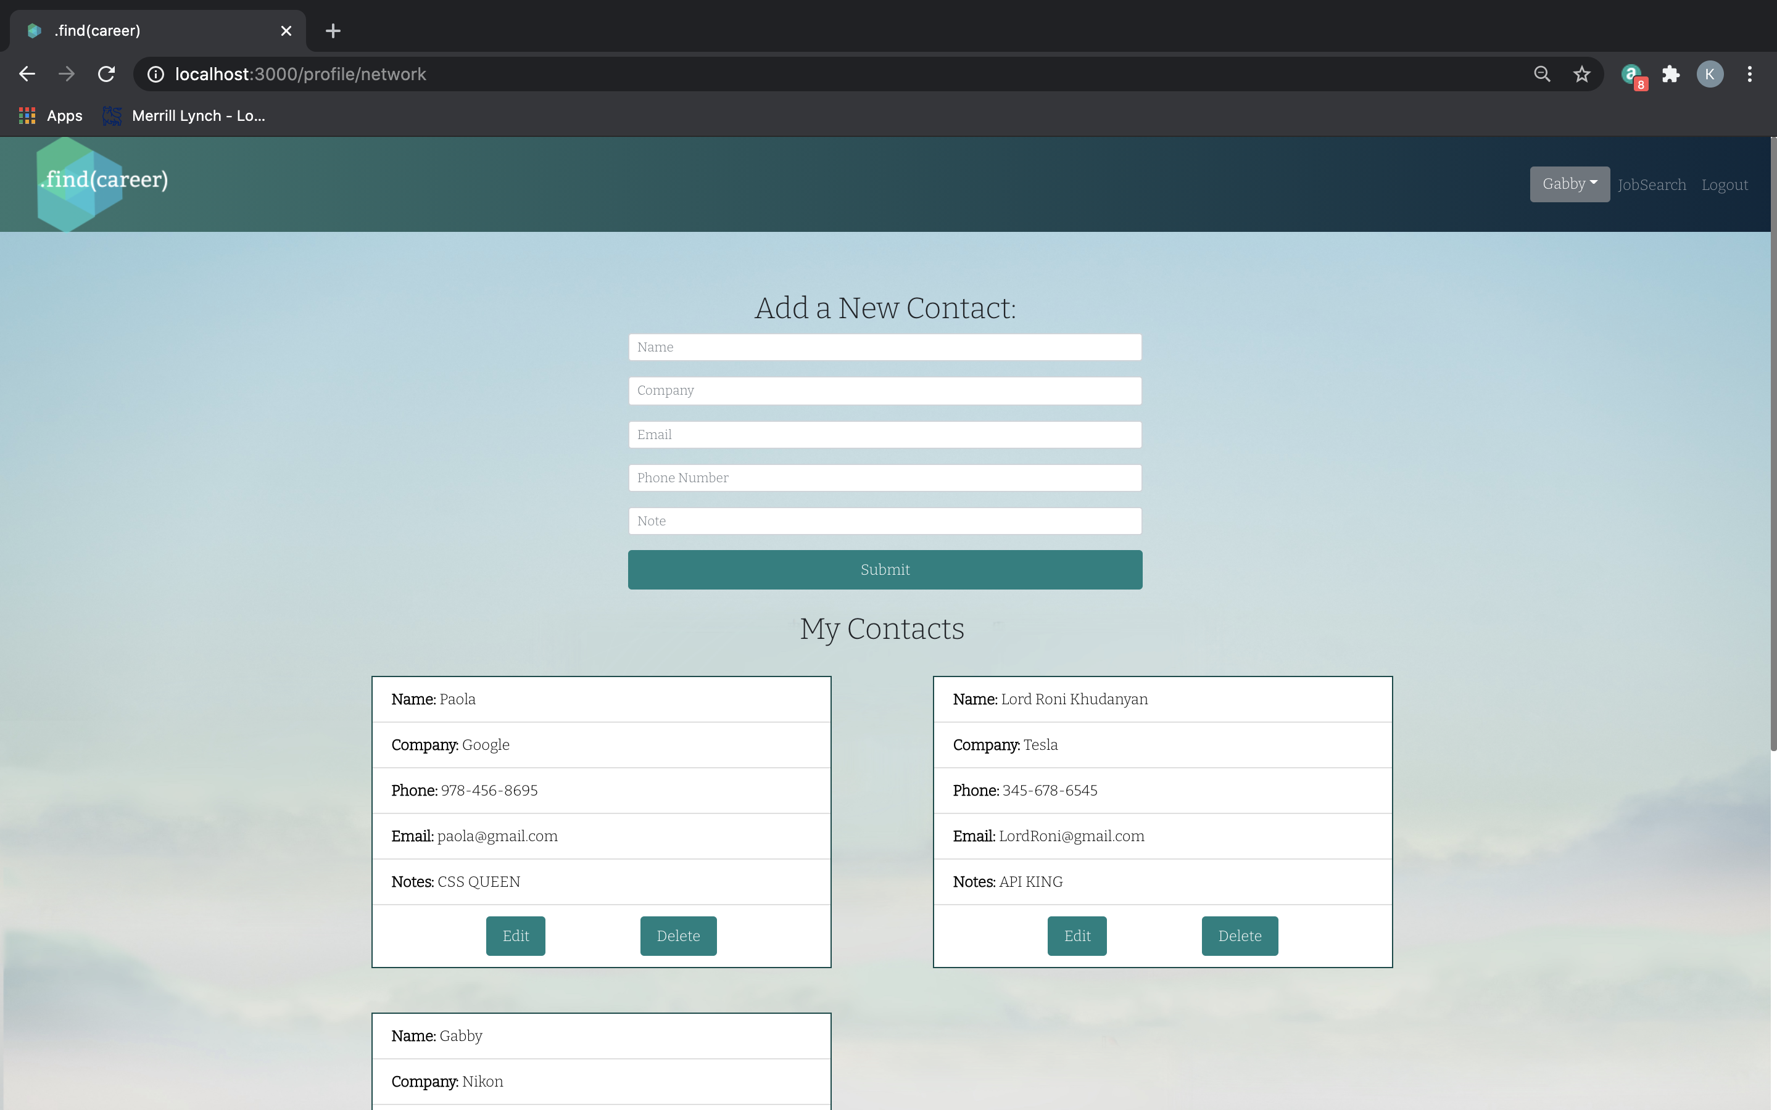Click into the Name input field

(885, 347)
